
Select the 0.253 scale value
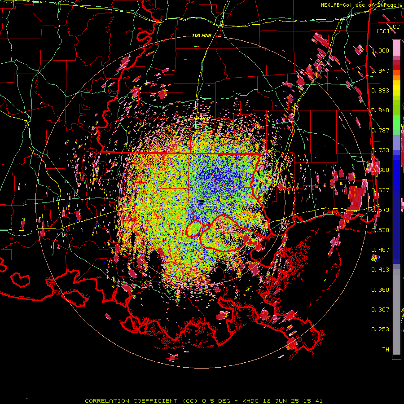click(x=380, y=329)
